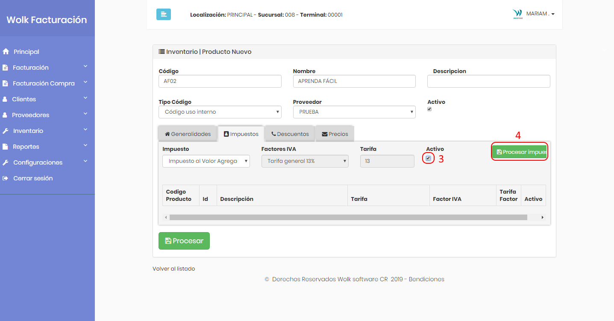Click the file icon beside Reportes
Screen dimensions: 614x321
[5, 147]
